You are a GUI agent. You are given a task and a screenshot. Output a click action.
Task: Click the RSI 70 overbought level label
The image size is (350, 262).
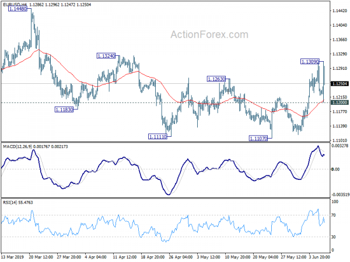(x=334, y=215)
